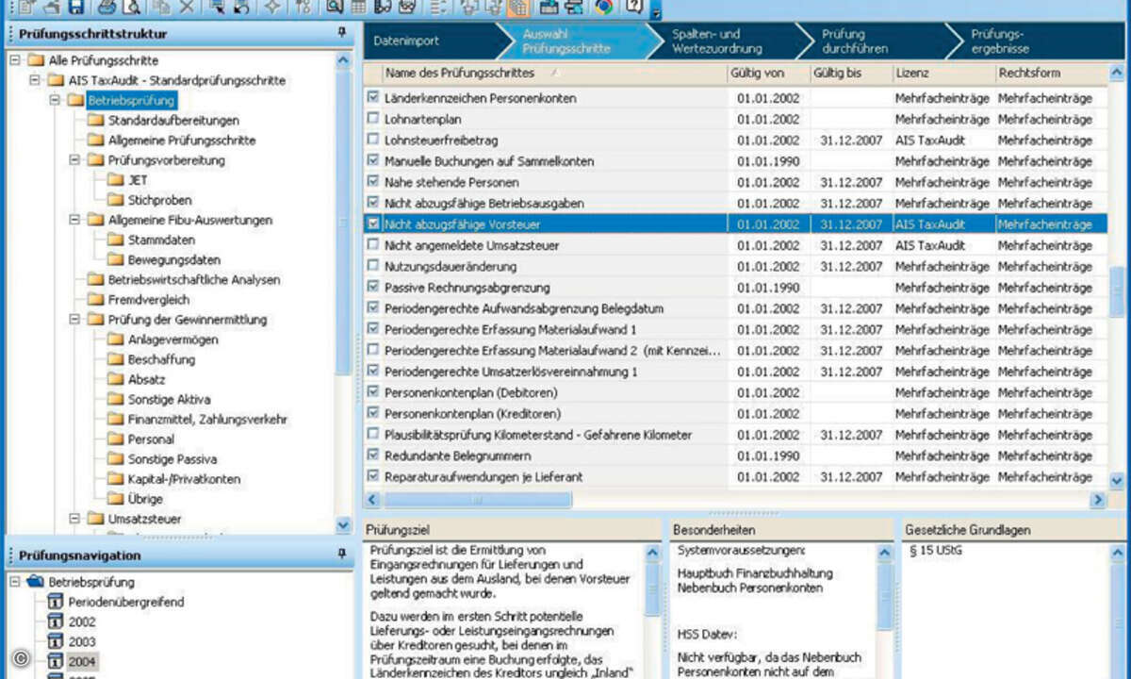Click the Print toolbar icon

click(x=107, y=8)
